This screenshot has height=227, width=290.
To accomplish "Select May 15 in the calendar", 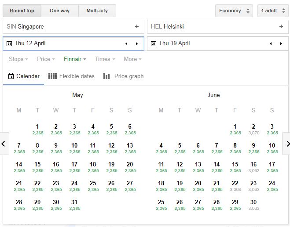I will [x=37, y=166].
